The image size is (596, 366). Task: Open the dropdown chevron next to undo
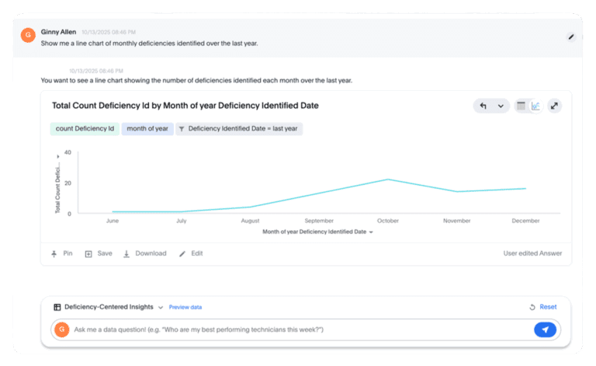pyautogui.click(x=501, y=106)
